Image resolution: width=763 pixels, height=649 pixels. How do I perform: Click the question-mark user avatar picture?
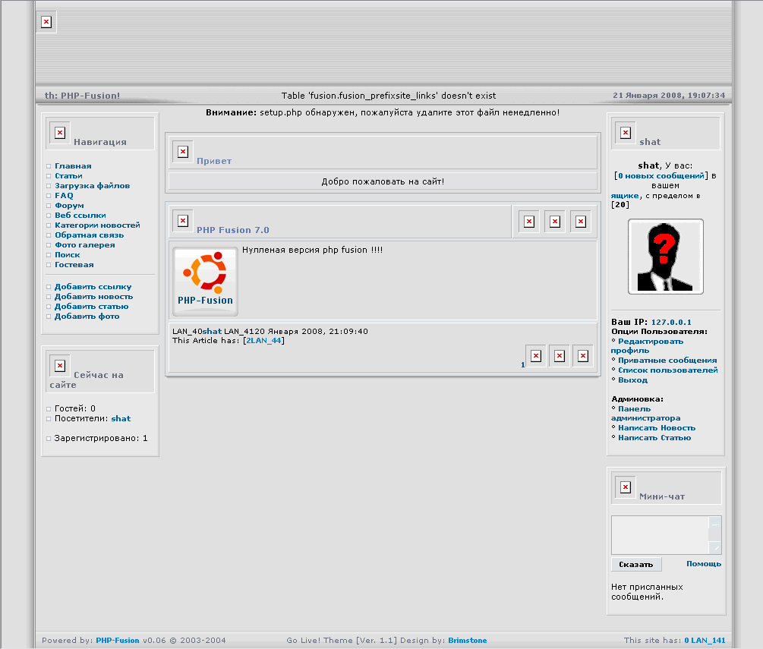click(x=666, y=257)
